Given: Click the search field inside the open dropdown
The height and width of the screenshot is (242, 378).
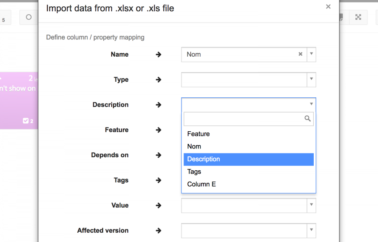Looking at the screenshot, I should pos(244,119).
